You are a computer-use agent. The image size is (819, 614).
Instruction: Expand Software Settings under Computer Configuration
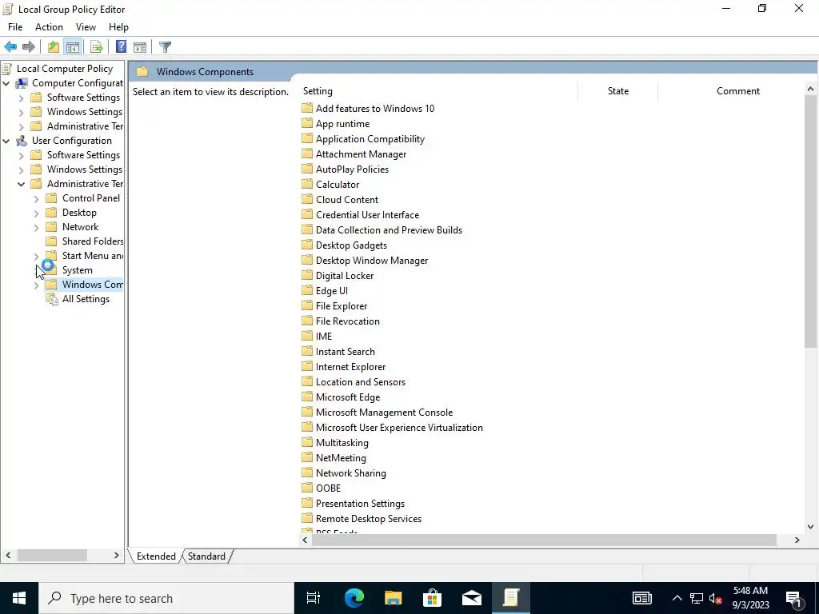click(x=22, y=98)
